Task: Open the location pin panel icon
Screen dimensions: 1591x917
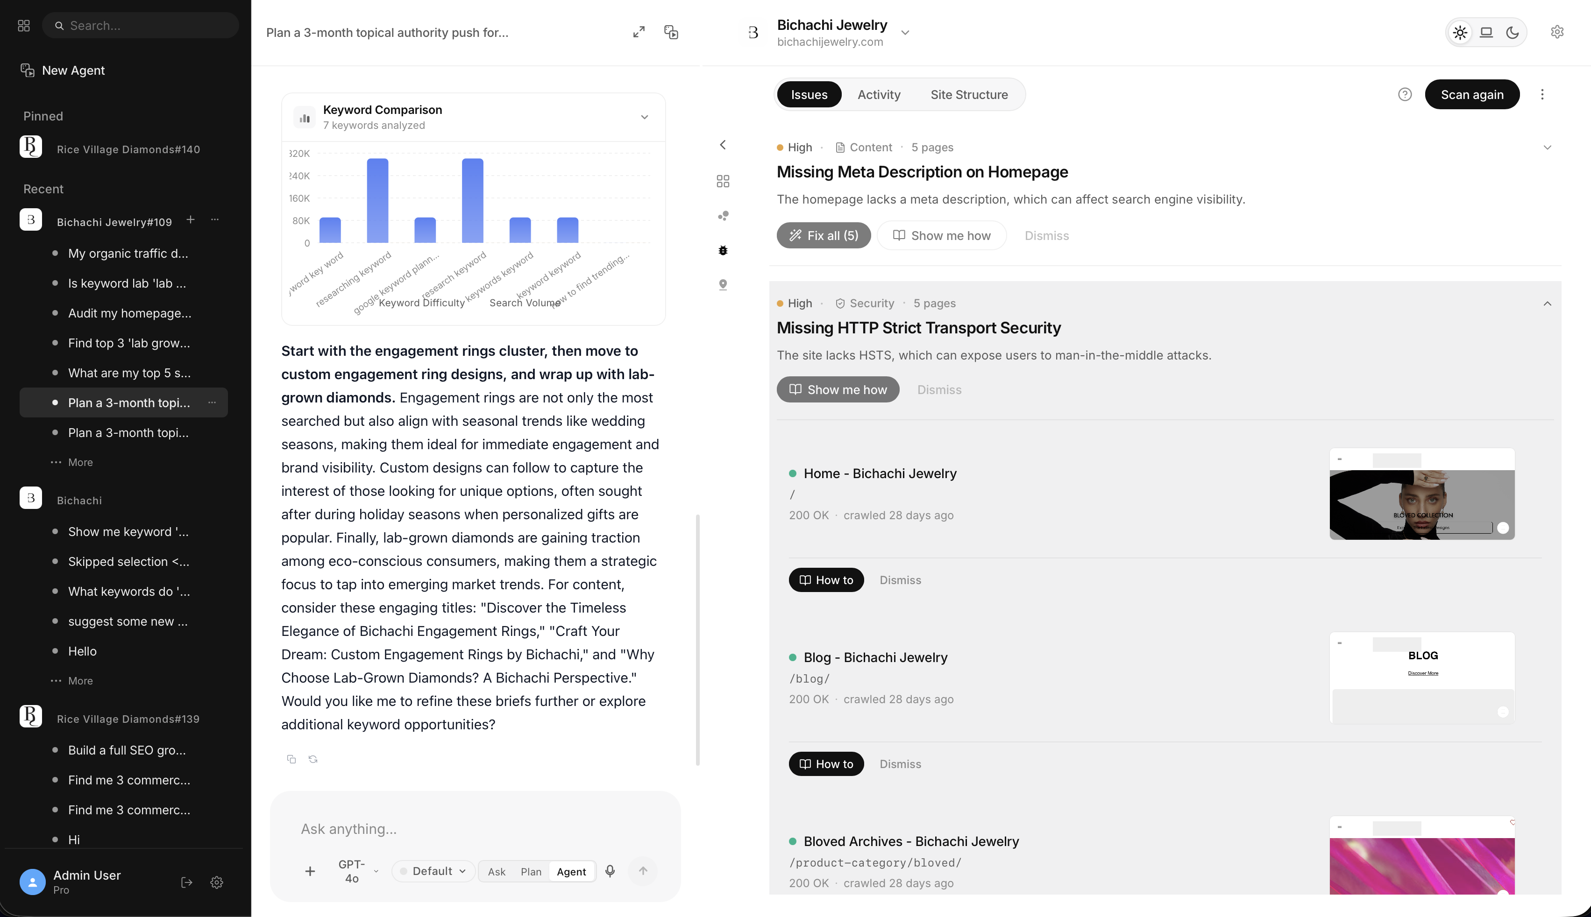Action: point(723,285)
